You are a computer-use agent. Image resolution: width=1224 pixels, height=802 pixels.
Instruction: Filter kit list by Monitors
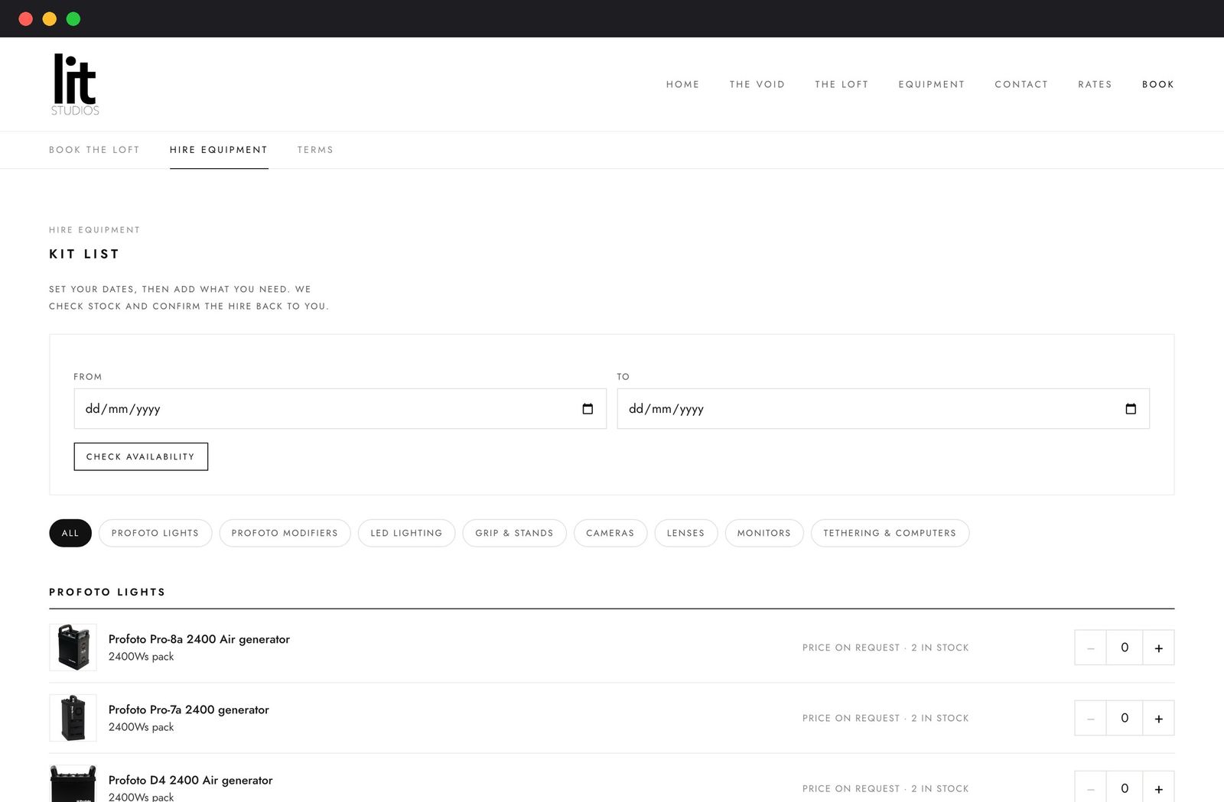(764, 533)
